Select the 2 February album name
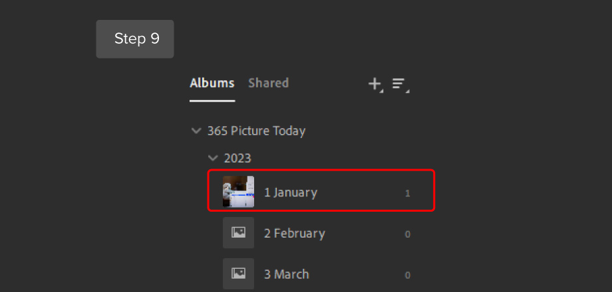 tap(295, 234)
